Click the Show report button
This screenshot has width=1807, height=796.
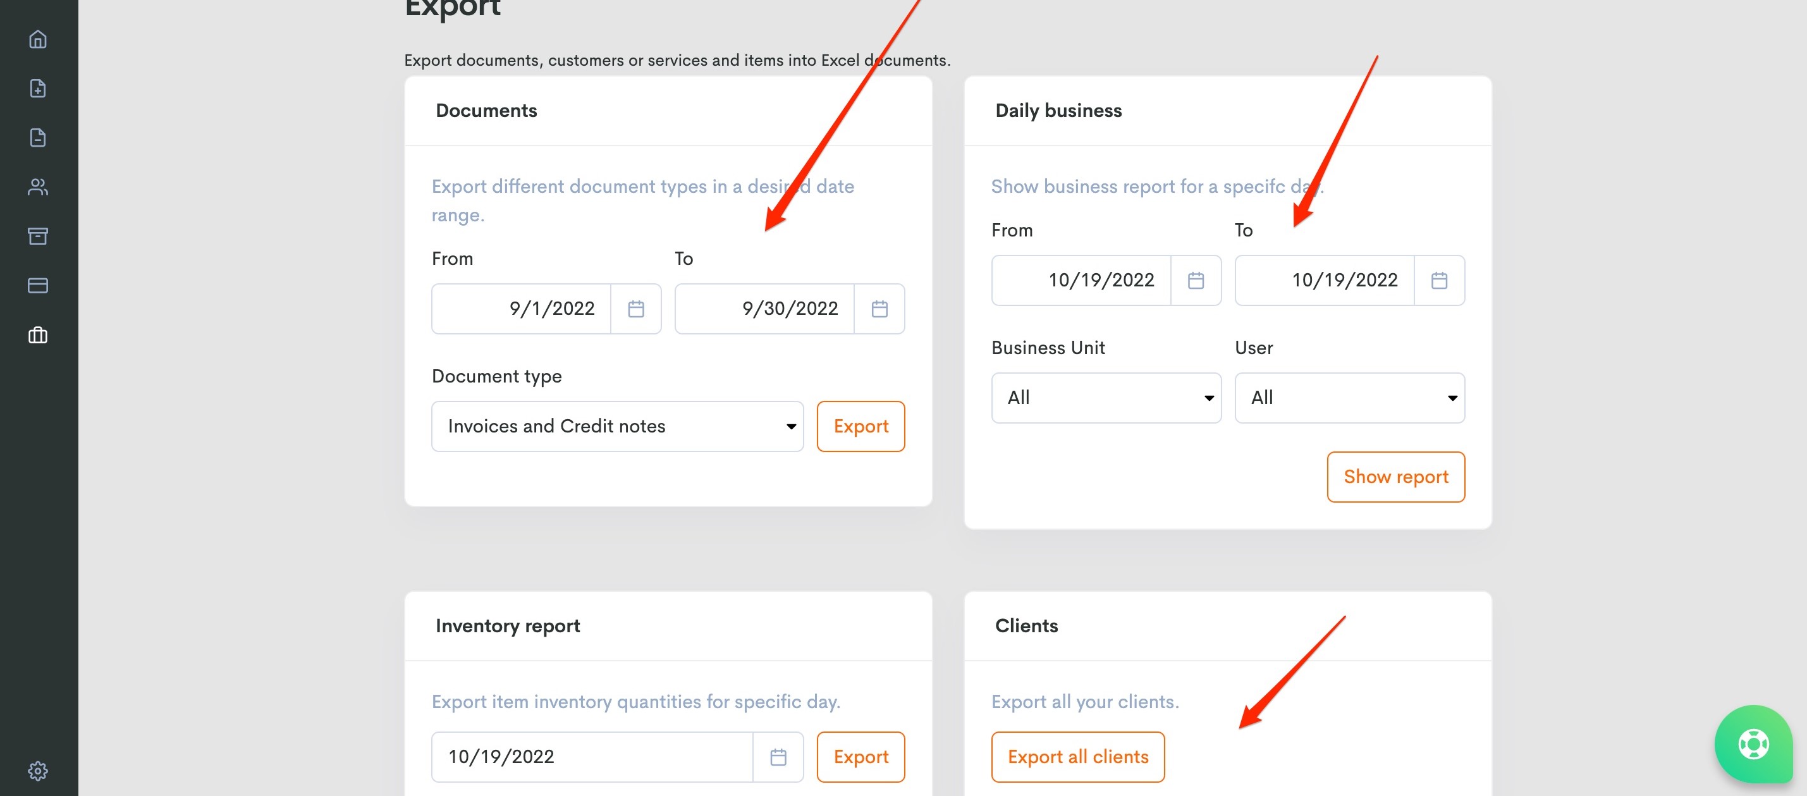pyautogui.click(x=1395, y=477)
